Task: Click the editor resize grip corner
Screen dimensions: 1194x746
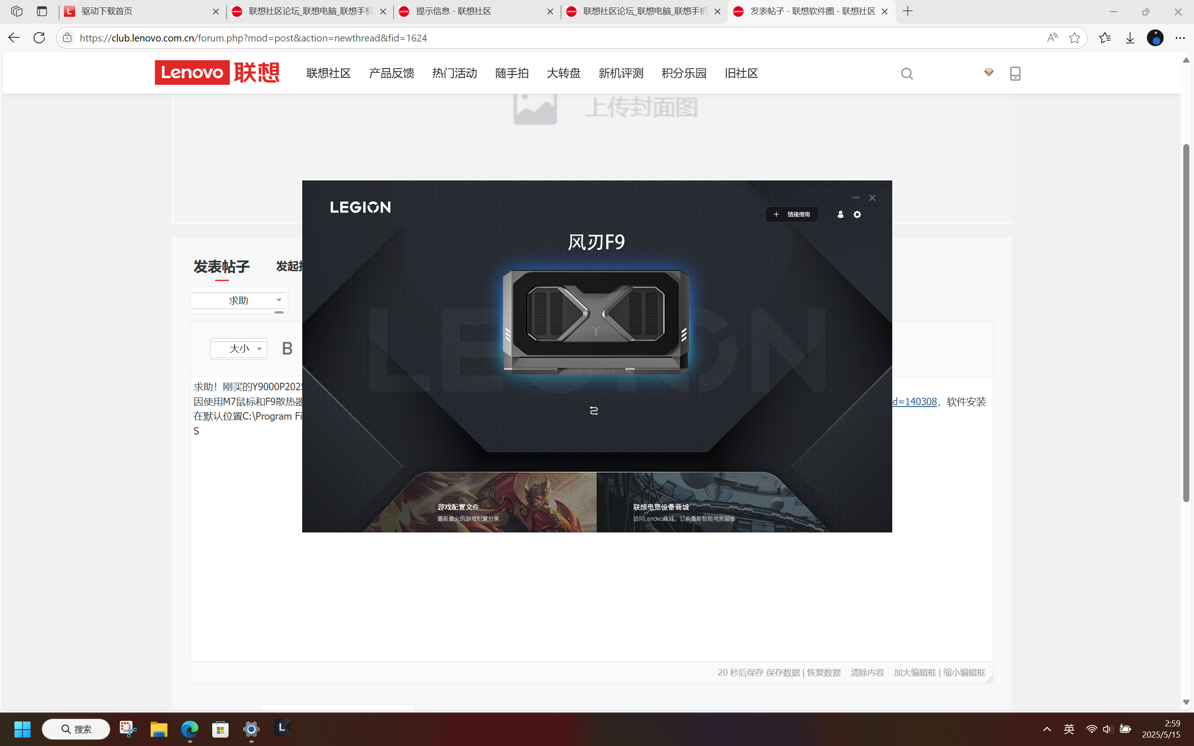Action: coord(989,679)
